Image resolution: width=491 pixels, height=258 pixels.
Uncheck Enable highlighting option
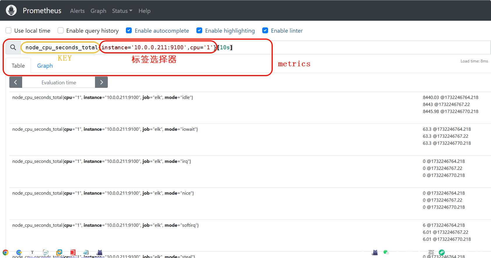pos(199,31)
